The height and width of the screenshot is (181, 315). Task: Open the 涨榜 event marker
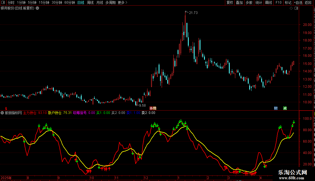pyautogui.click(x=153, y=108)
